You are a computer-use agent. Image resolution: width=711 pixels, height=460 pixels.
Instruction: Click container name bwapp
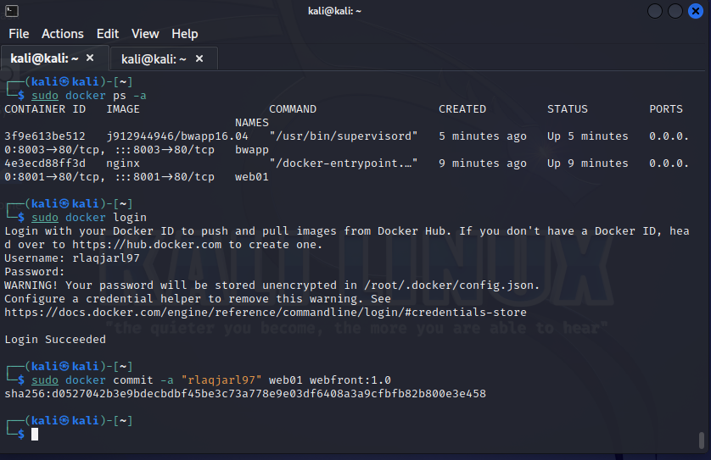252,150
